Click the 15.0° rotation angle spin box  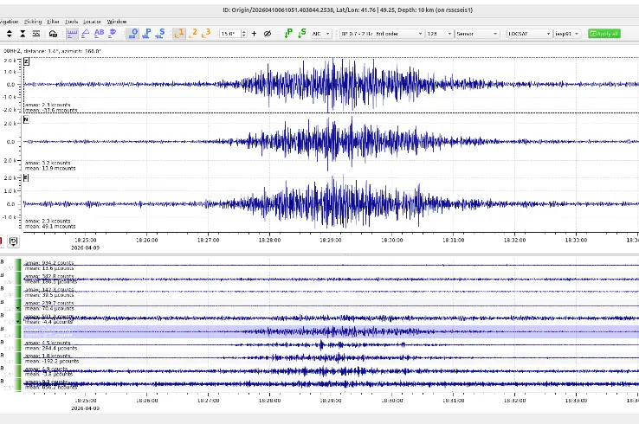coord(230,33)
